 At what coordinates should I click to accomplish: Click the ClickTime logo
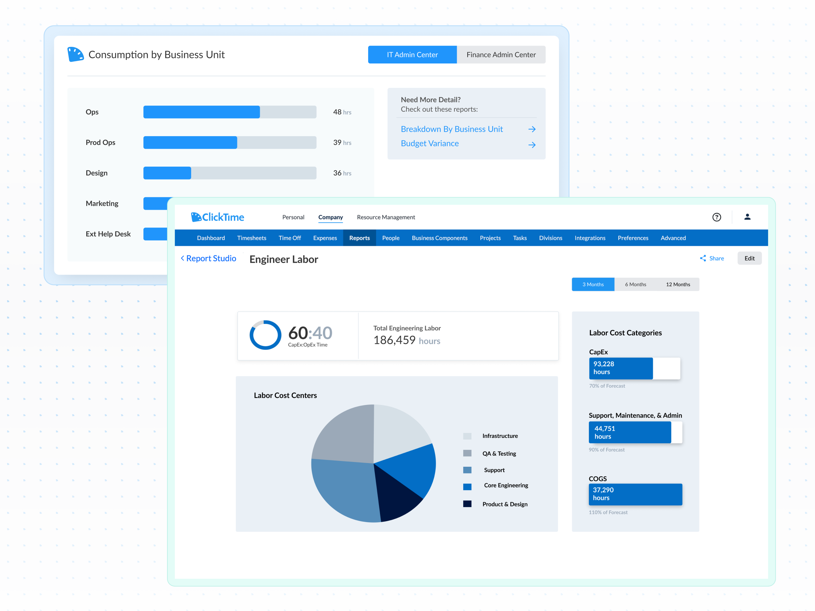pos(217,217)
